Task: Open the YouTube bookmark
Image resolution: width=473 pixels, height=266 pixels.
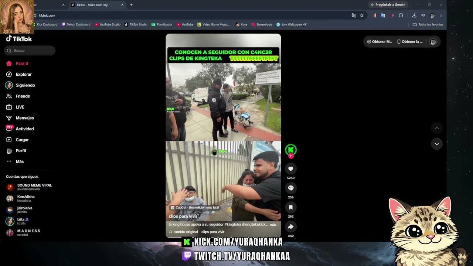Action: (185, 24)
